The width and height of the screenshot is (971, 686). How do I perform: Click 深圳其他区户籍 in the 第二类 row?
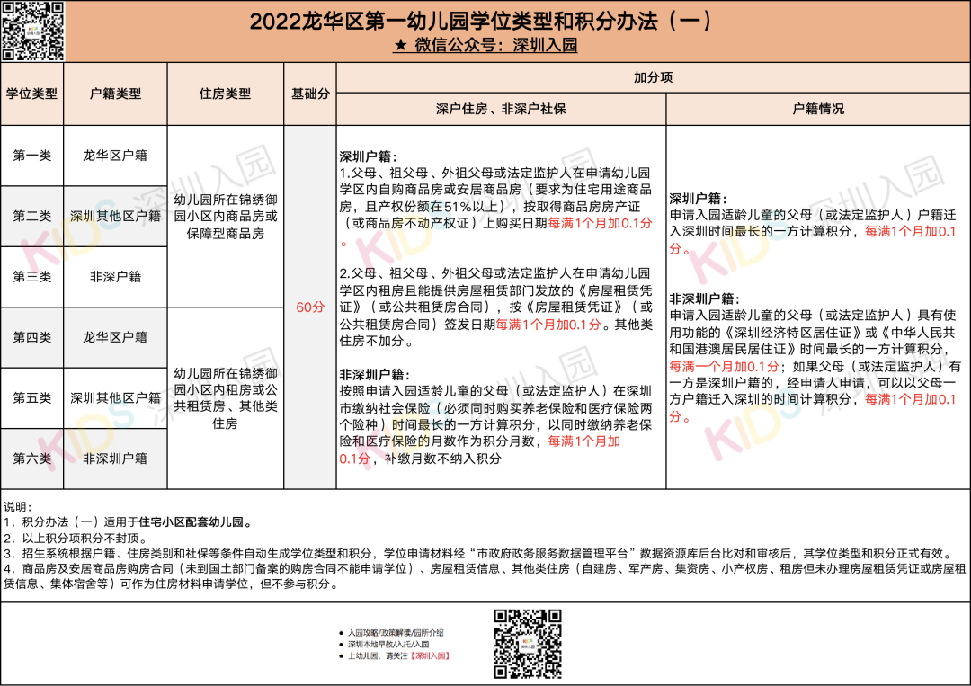[115, 216]
